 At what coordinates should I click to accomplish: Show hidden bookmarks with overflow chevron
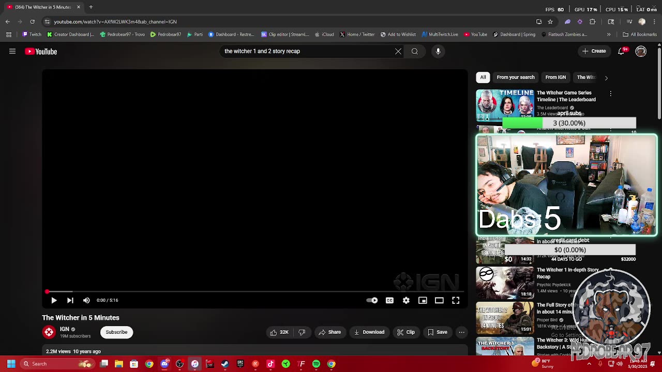609,35
